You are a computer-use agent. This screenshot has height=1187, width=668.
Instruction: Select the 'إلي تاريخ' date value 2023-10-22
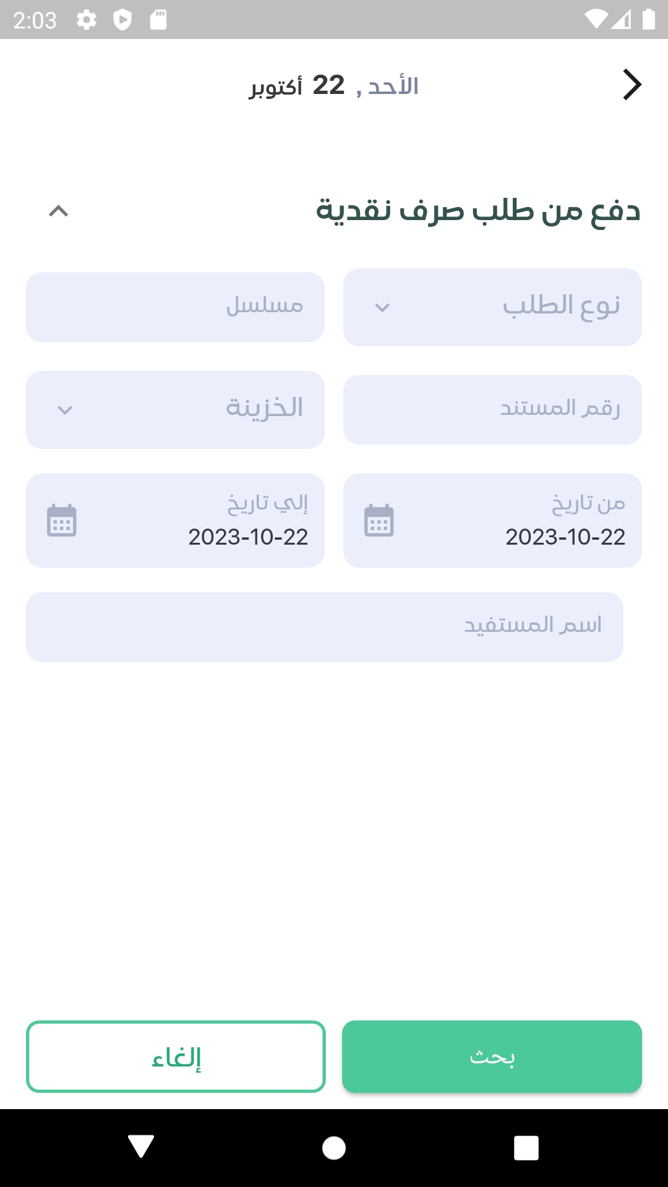(x=248, y=537)
